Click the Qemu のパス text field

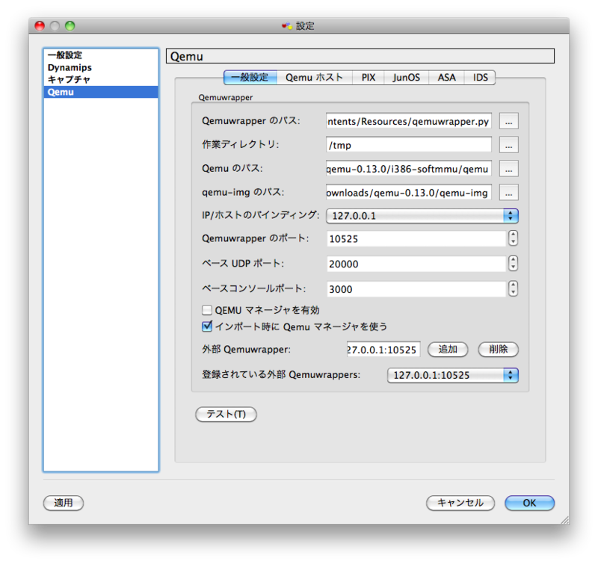pyautogui.click(x=409, y=168)
